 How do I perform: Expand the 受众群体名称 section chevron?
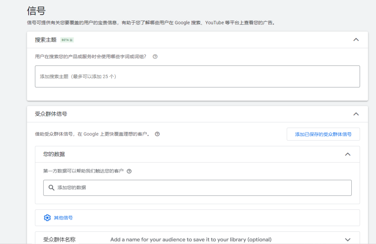(348, 239)
